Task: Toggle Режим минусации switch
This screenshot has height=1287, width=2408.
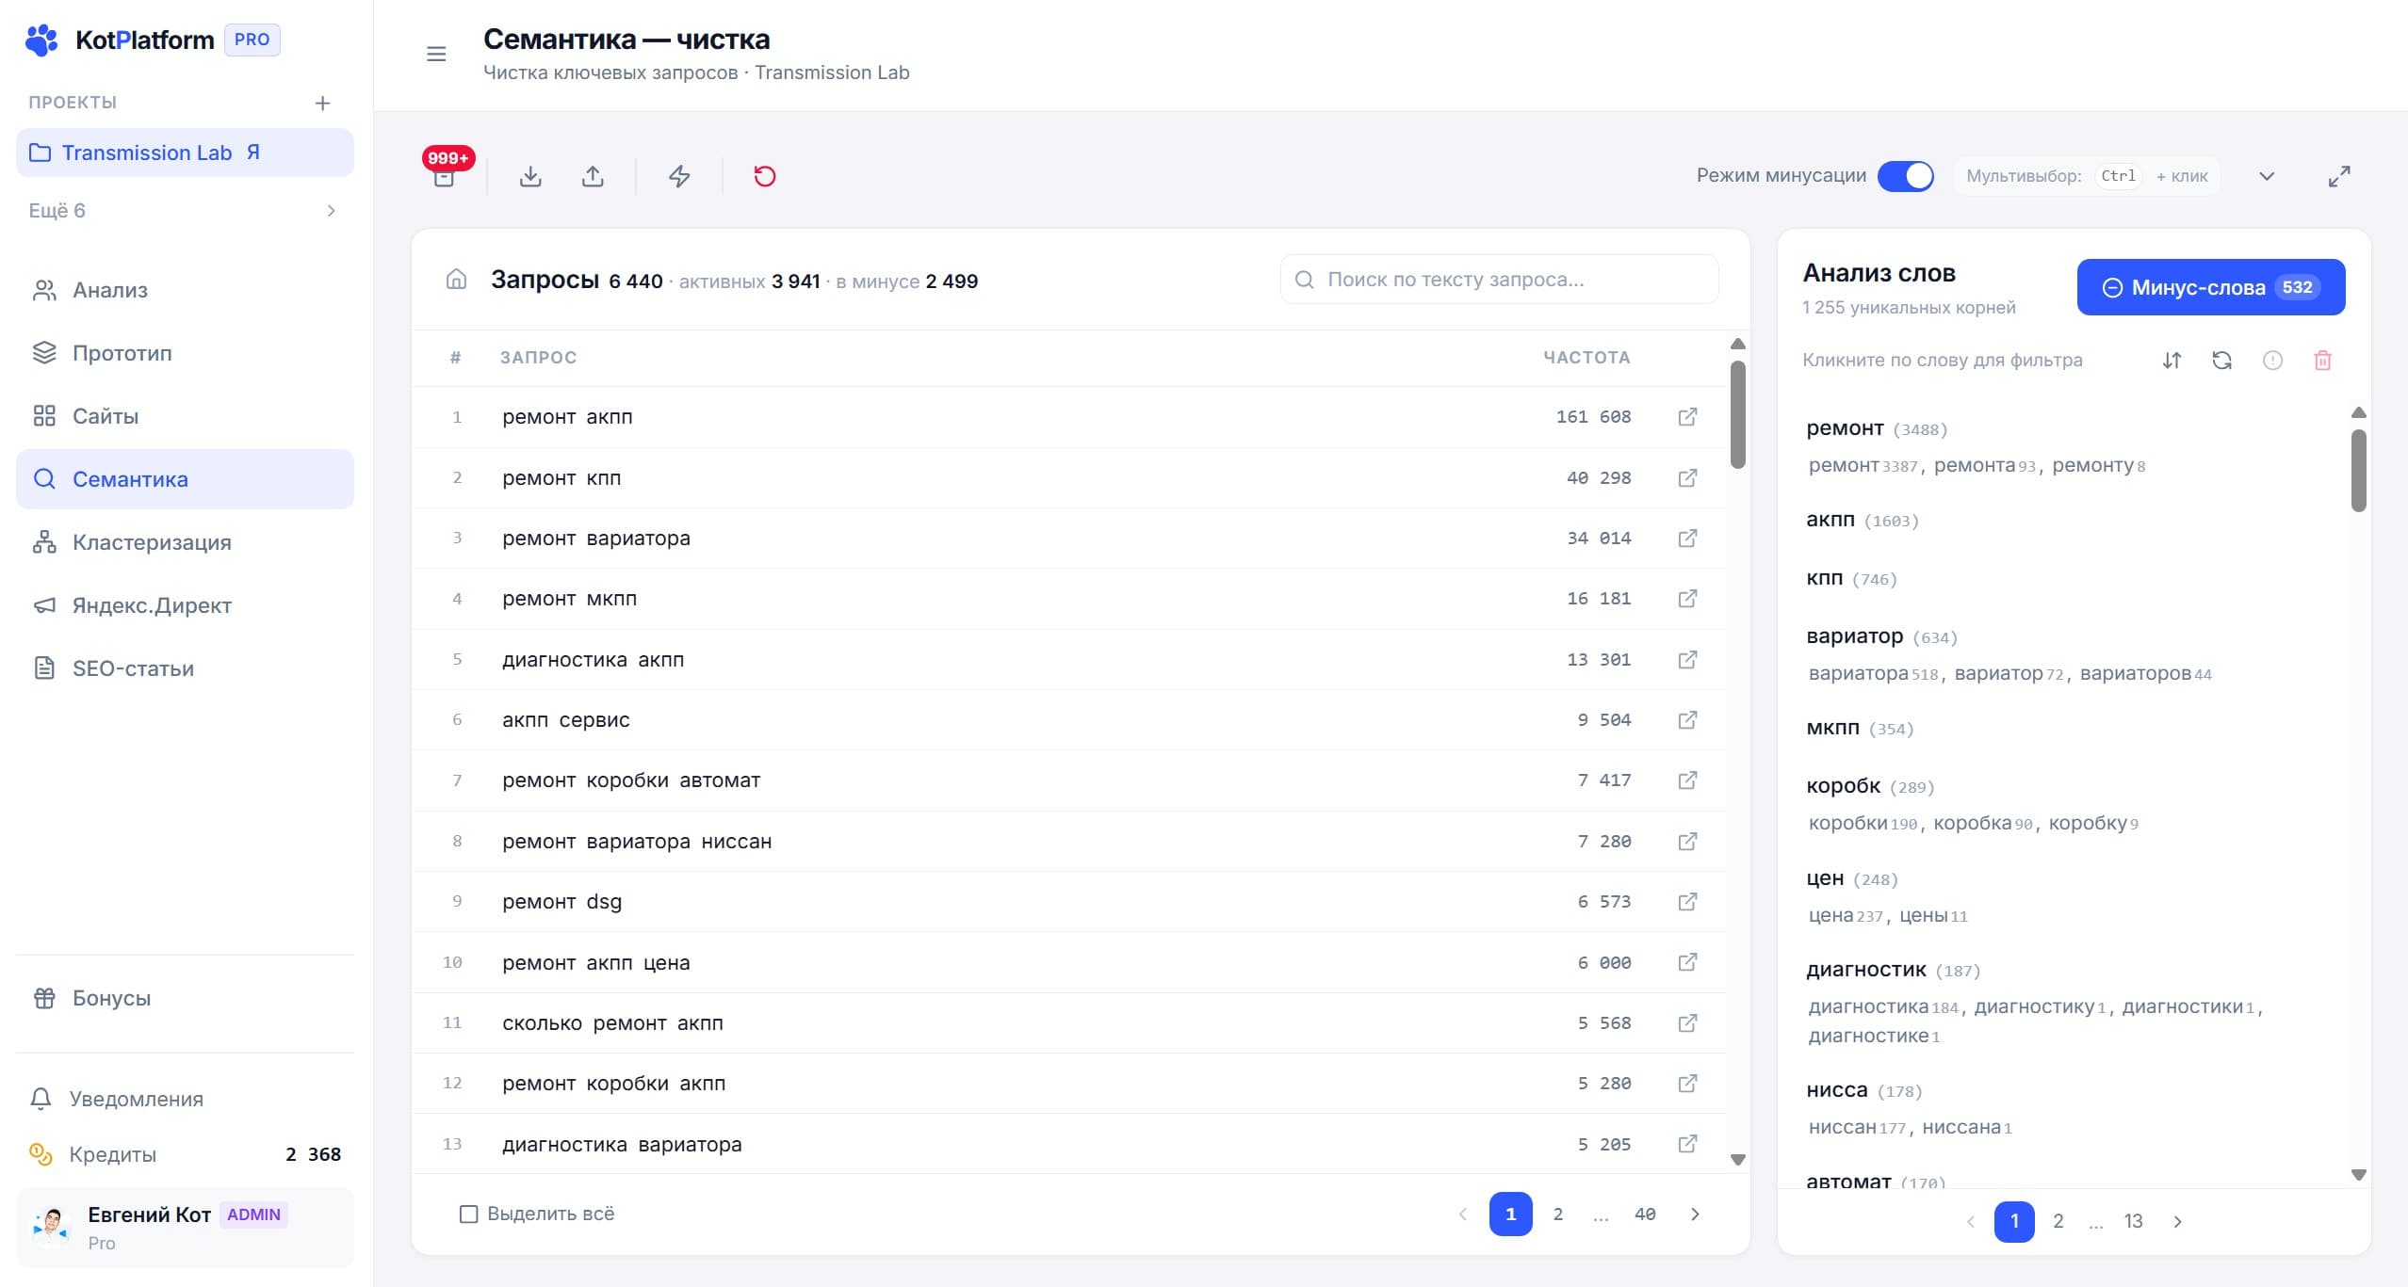Action: (1905, 176)
